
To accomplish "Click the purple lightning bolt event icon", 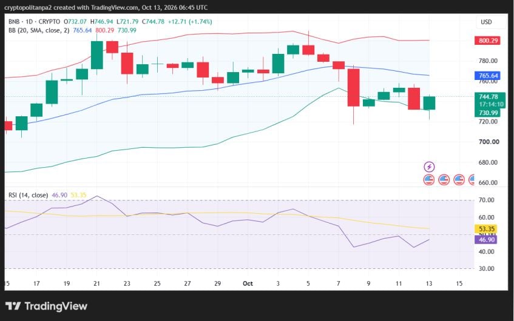I will 429,167.
